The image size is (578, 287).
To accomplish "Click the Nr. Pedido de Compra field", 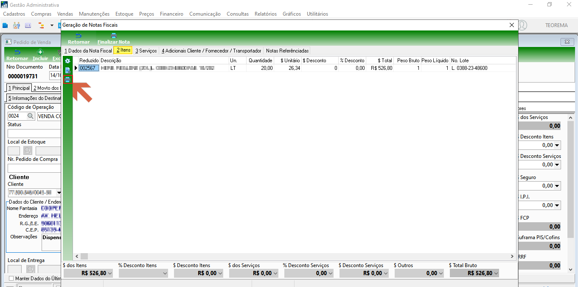I will [34, 168].
